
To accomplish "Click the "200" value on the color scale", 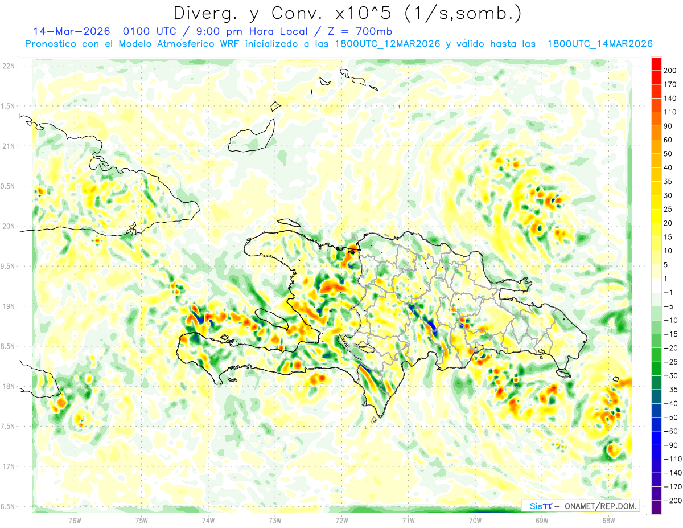I will [670, 71].
